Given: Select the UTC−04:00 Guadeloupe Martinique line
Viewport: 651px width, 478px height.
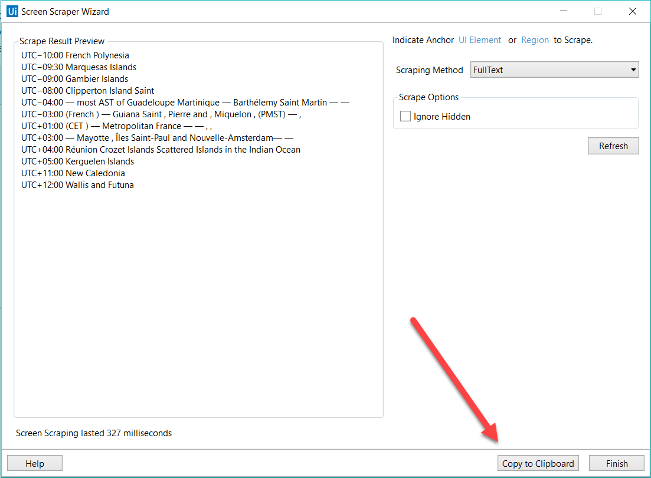Looking at the screenshot, I should [x=185, y=103].
